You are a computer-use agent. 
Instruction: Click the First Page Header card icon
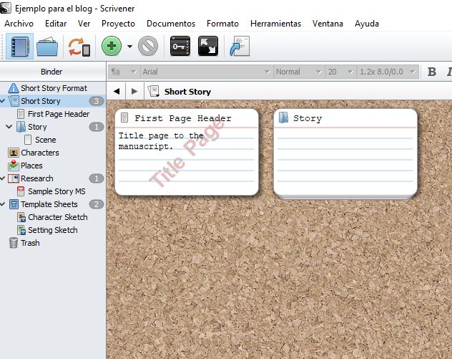point(124,118)
